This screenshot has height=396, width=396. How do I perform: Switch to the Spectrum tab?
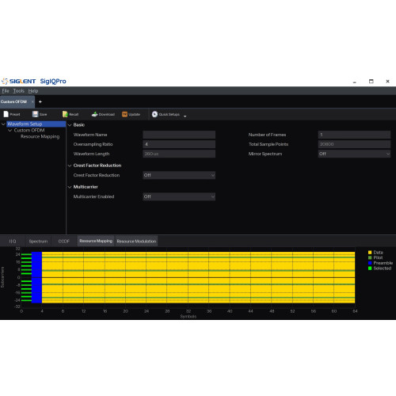(x=38, y=241)
